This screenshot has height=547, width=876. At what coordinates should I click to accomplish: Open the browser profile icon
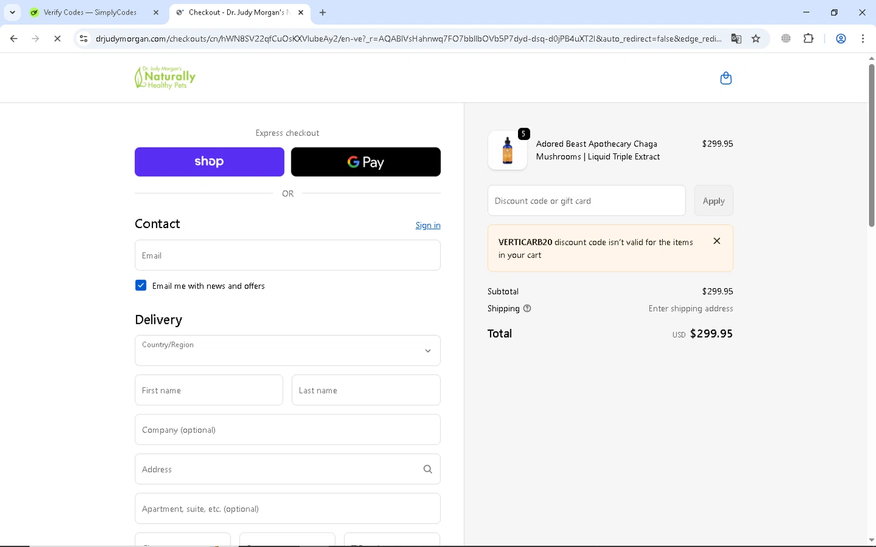point(841,38)
